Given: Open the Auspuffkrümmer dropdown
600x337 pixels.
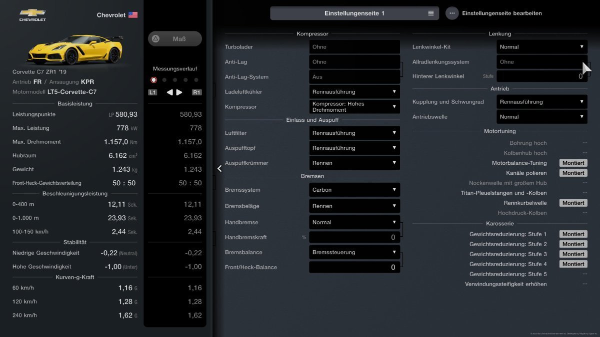Looking at the screenshot, I should [354, 163].
